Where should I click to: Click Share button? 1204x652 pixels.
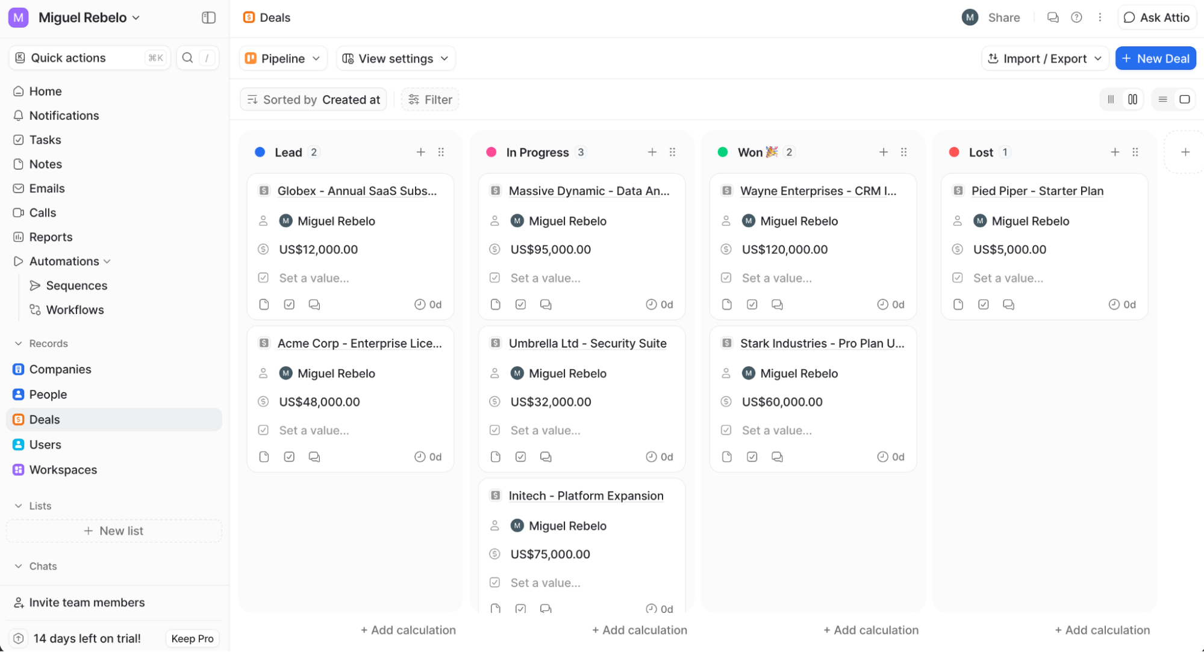click(1003, 17)
